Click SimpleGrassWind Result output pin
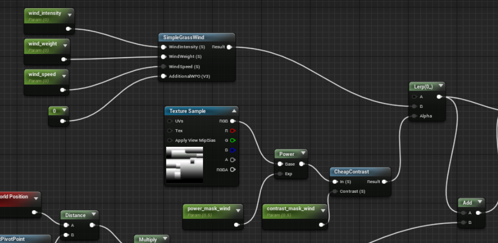Image resolution: width=498 pixels, height=243 pixels. coord(229,47)
